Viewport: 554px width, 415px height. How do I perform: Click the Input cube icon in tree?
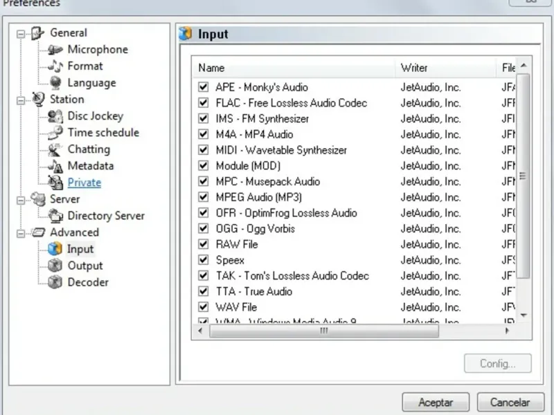(55, 249)
